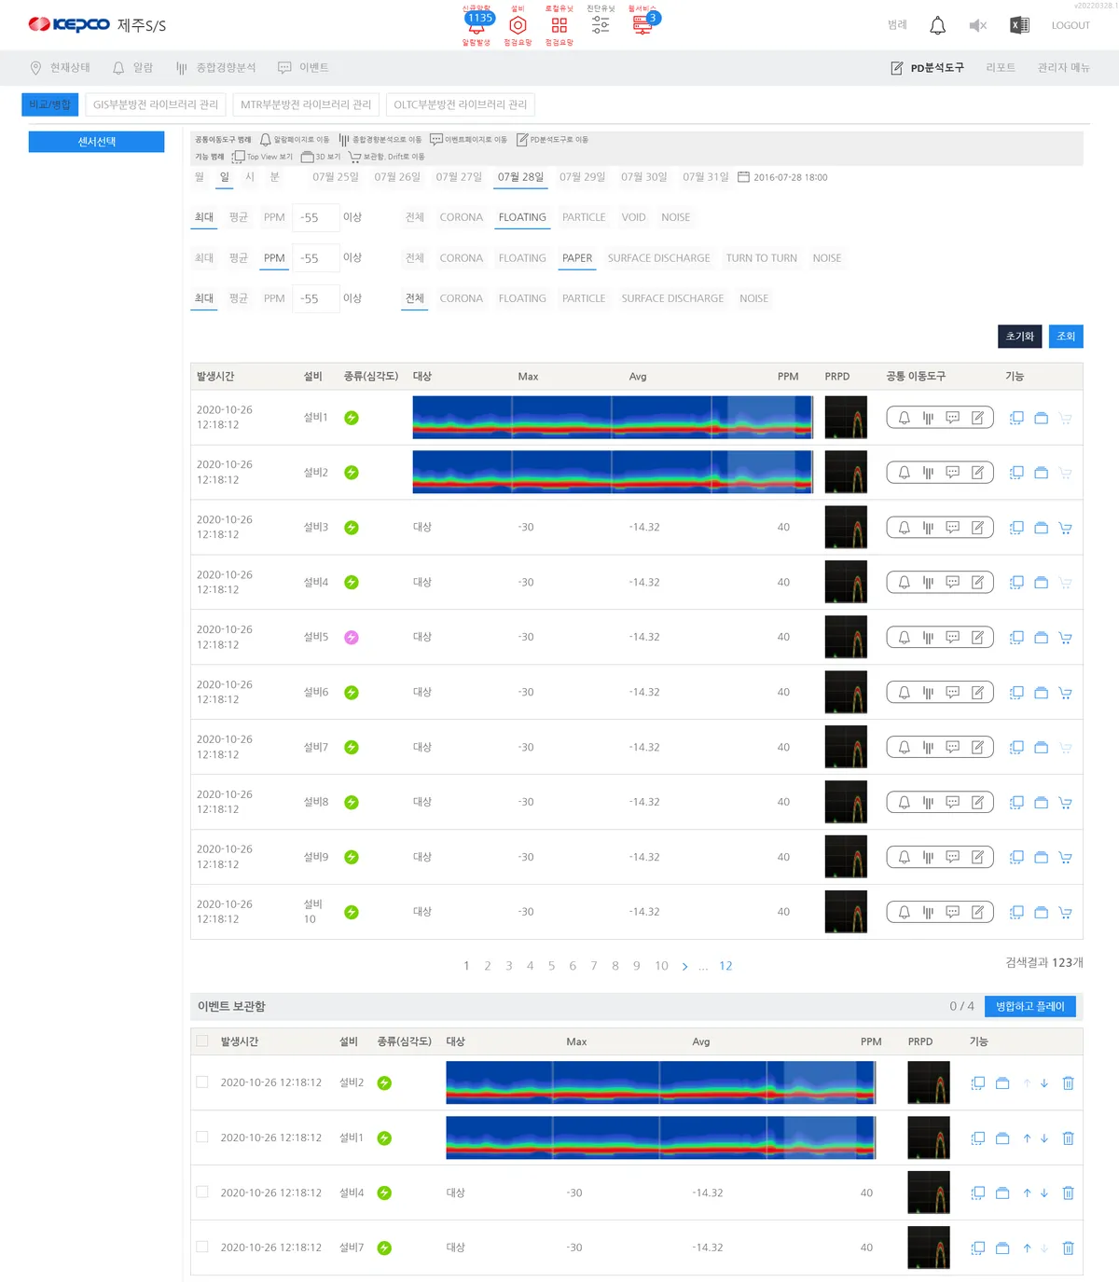
Task: Click the 병합하고 플레이 button
Action: coord(1030,1007)
